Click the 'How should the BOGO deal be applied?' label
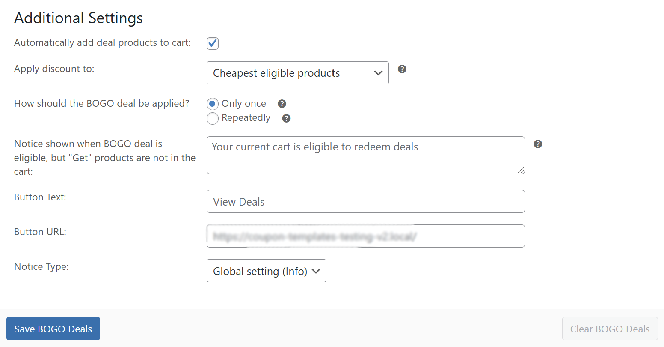The height and width of the screenshot is (347, 664). (x=102, y=103)
